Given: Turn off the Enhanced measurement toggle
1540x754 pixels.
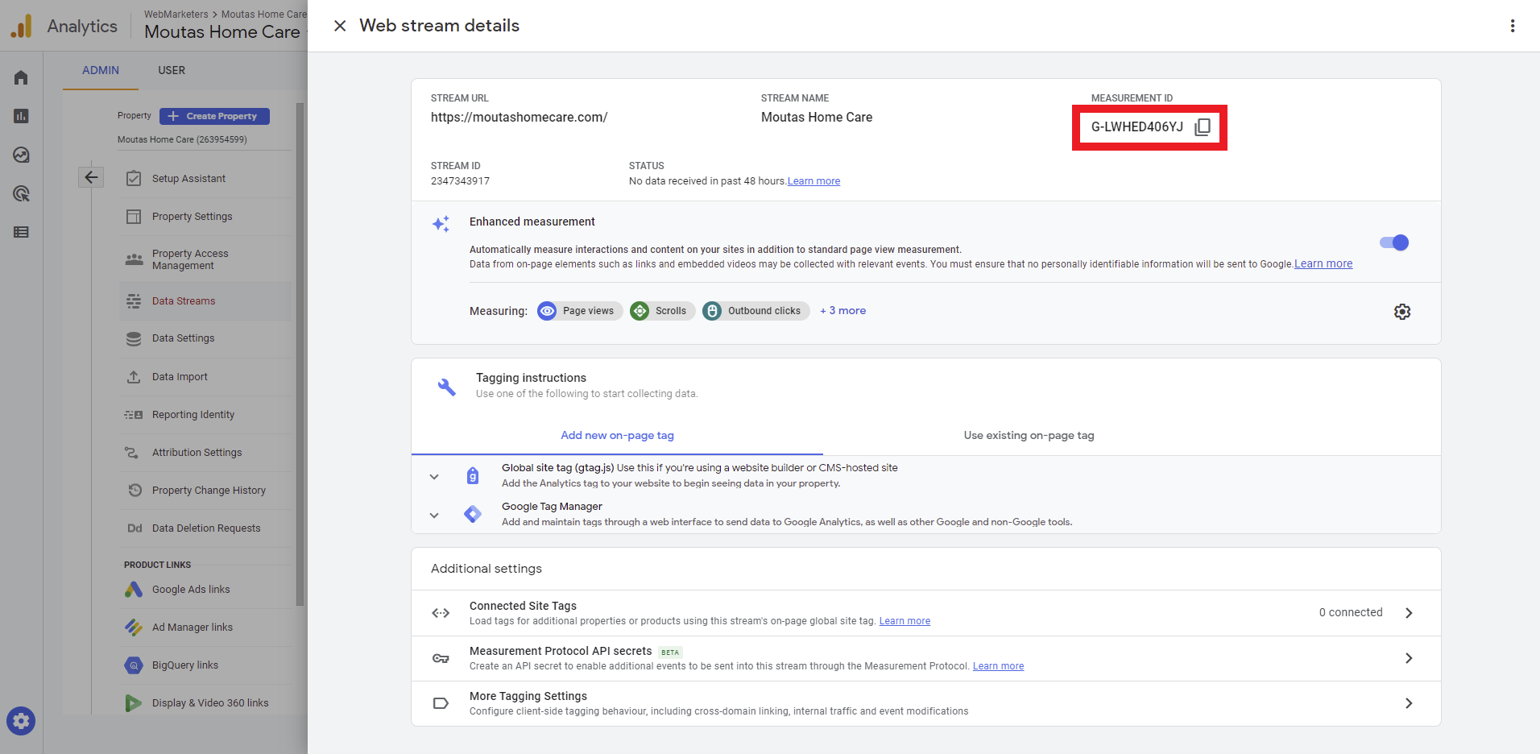Looking at the screenshot, I should click(1394, 242).
